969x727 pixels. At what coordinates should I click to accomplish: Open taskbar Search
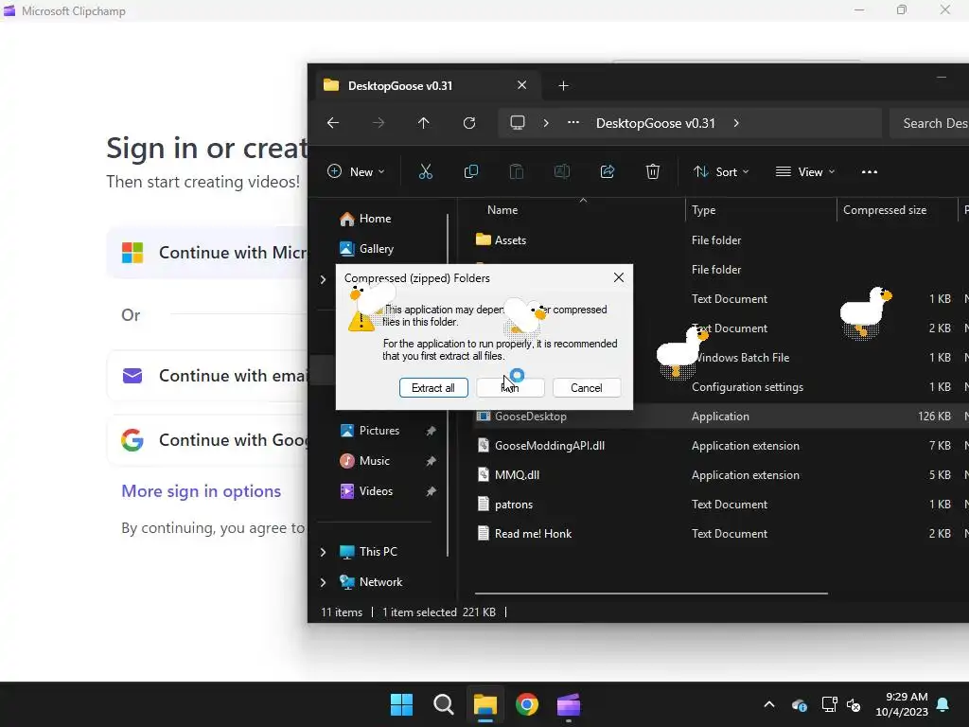point(443,704)
